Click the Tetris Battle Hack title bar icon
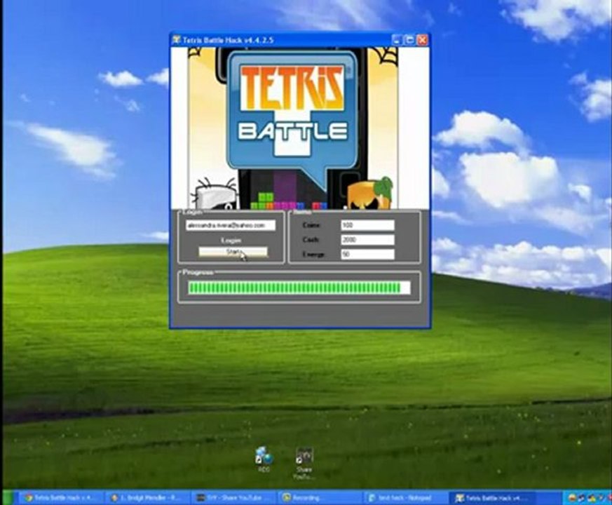This screenshot has width=612, height=505. coord(177,40)
